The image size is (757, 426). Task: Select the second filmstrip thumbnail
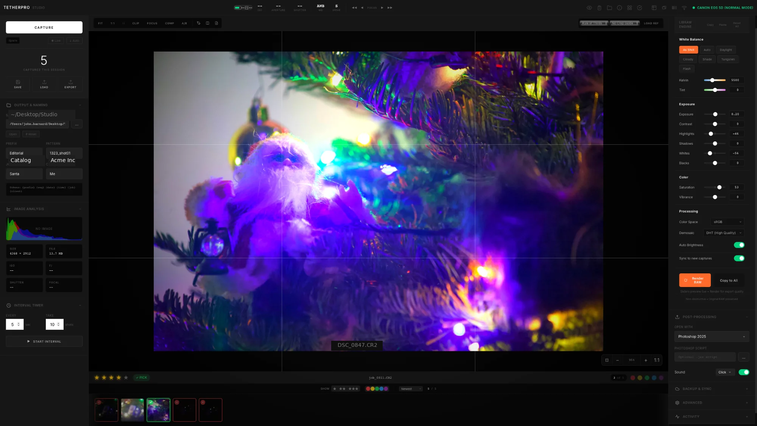[x=132, y=410]
